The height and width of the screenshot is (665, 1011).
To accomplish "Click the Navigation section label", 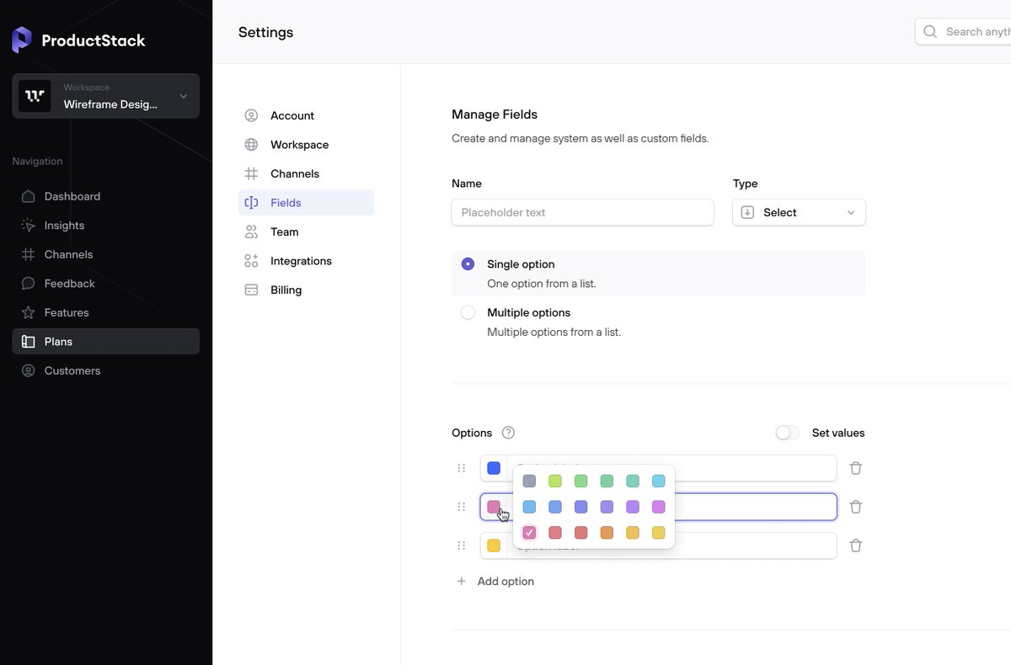I will tap(37, 161).
